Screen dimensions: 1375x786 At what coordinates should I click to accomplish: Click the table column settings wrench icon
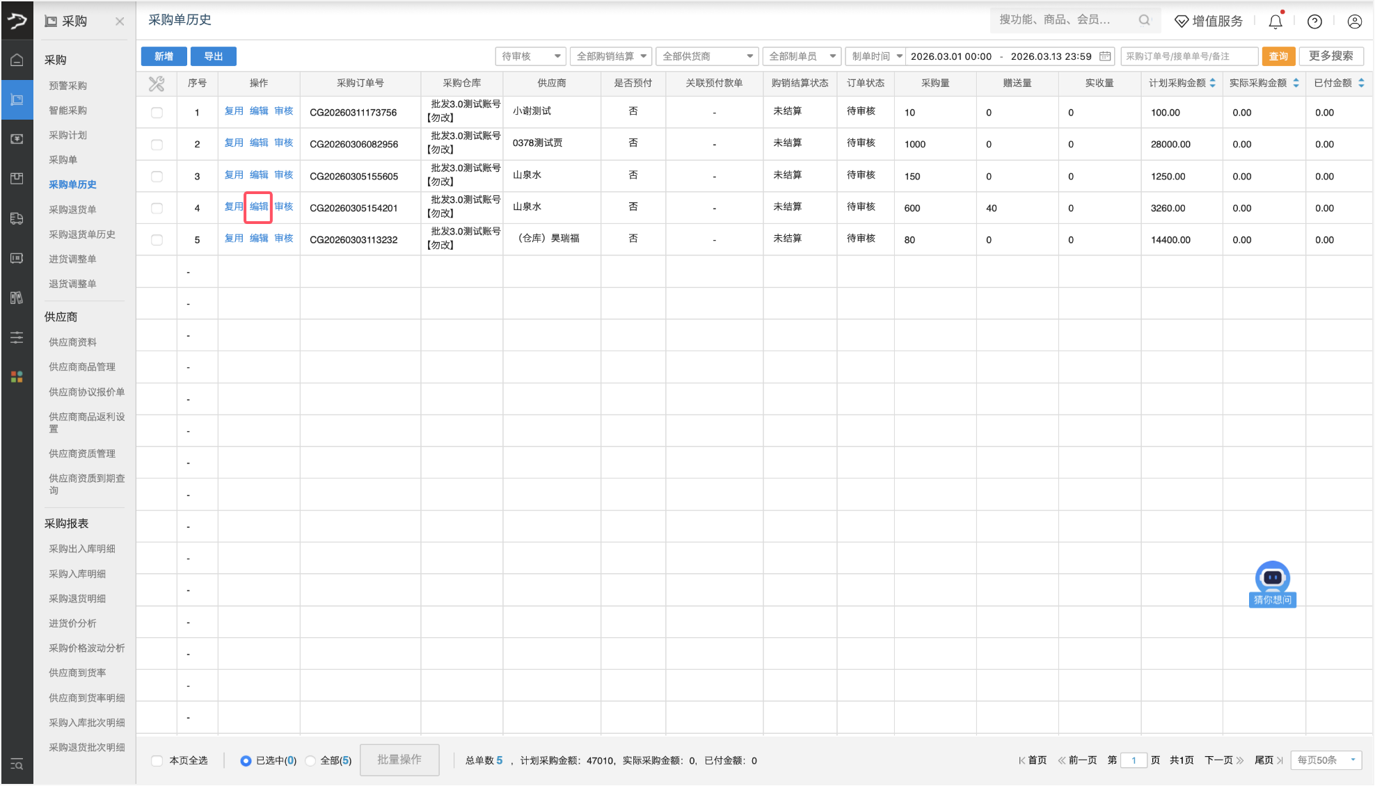pos(157,83)
